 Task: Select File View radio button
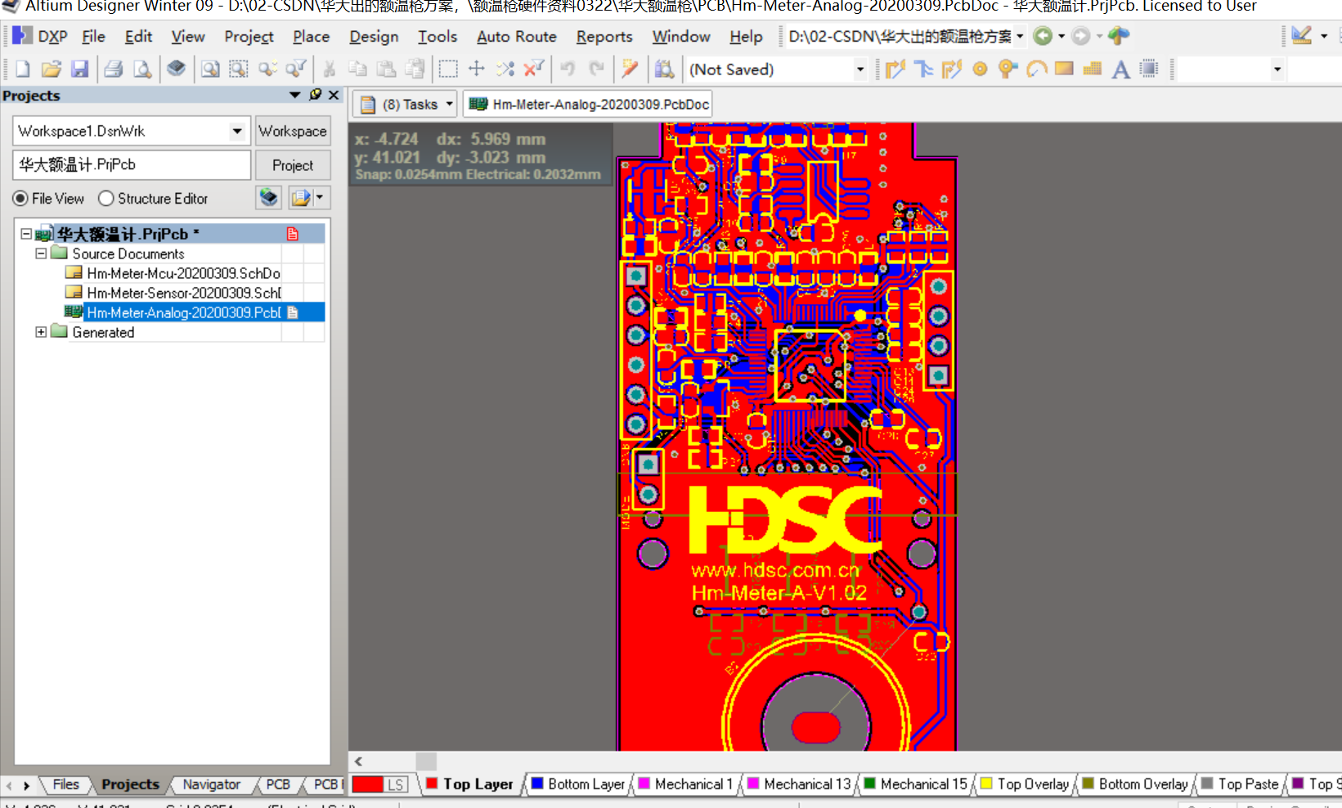point(20,199)
